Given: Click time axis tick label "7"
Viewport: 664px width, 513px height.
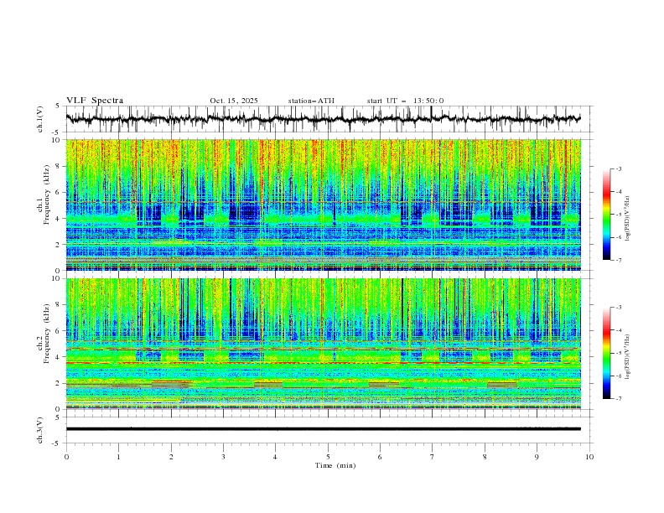Looking at the screenshot, I should tap(433, 457).
